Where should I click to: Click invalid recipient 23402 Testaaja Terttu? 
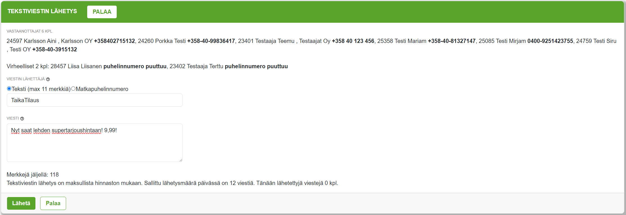point(197,66)
